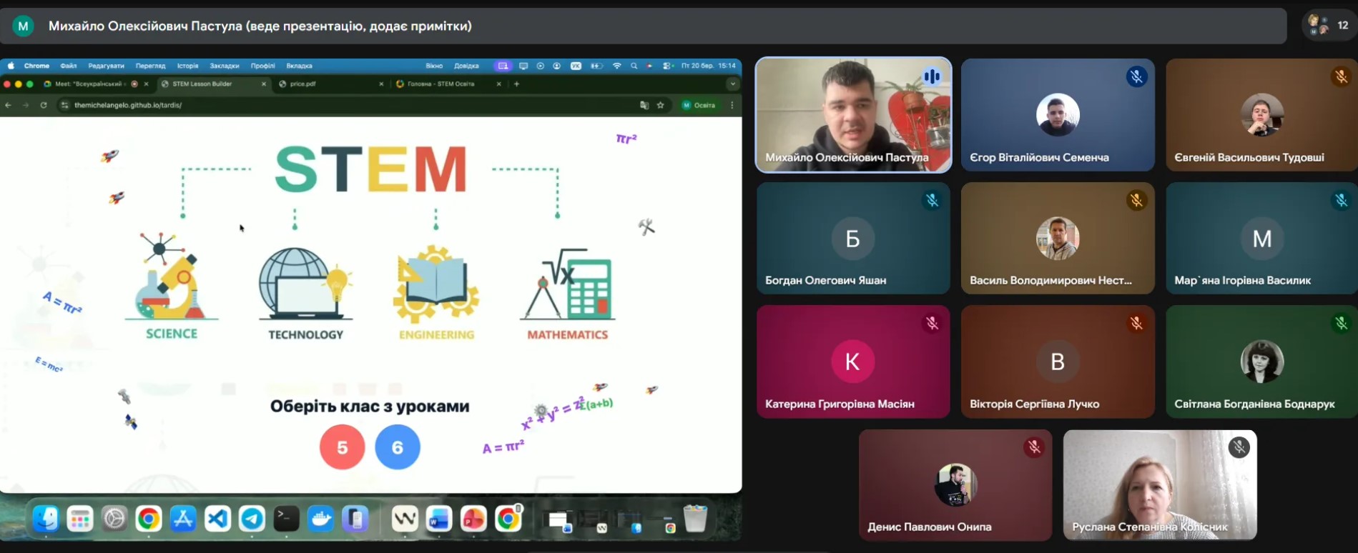Click the screen sharing indicator in menu bar
The width and height of the screenshot is (1358, 553).
coord(503,66)
